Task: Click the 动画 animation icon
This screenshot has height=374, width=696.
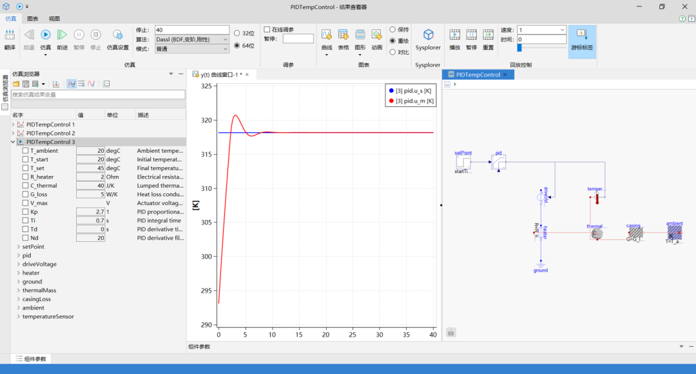Action: coord(376,35)
